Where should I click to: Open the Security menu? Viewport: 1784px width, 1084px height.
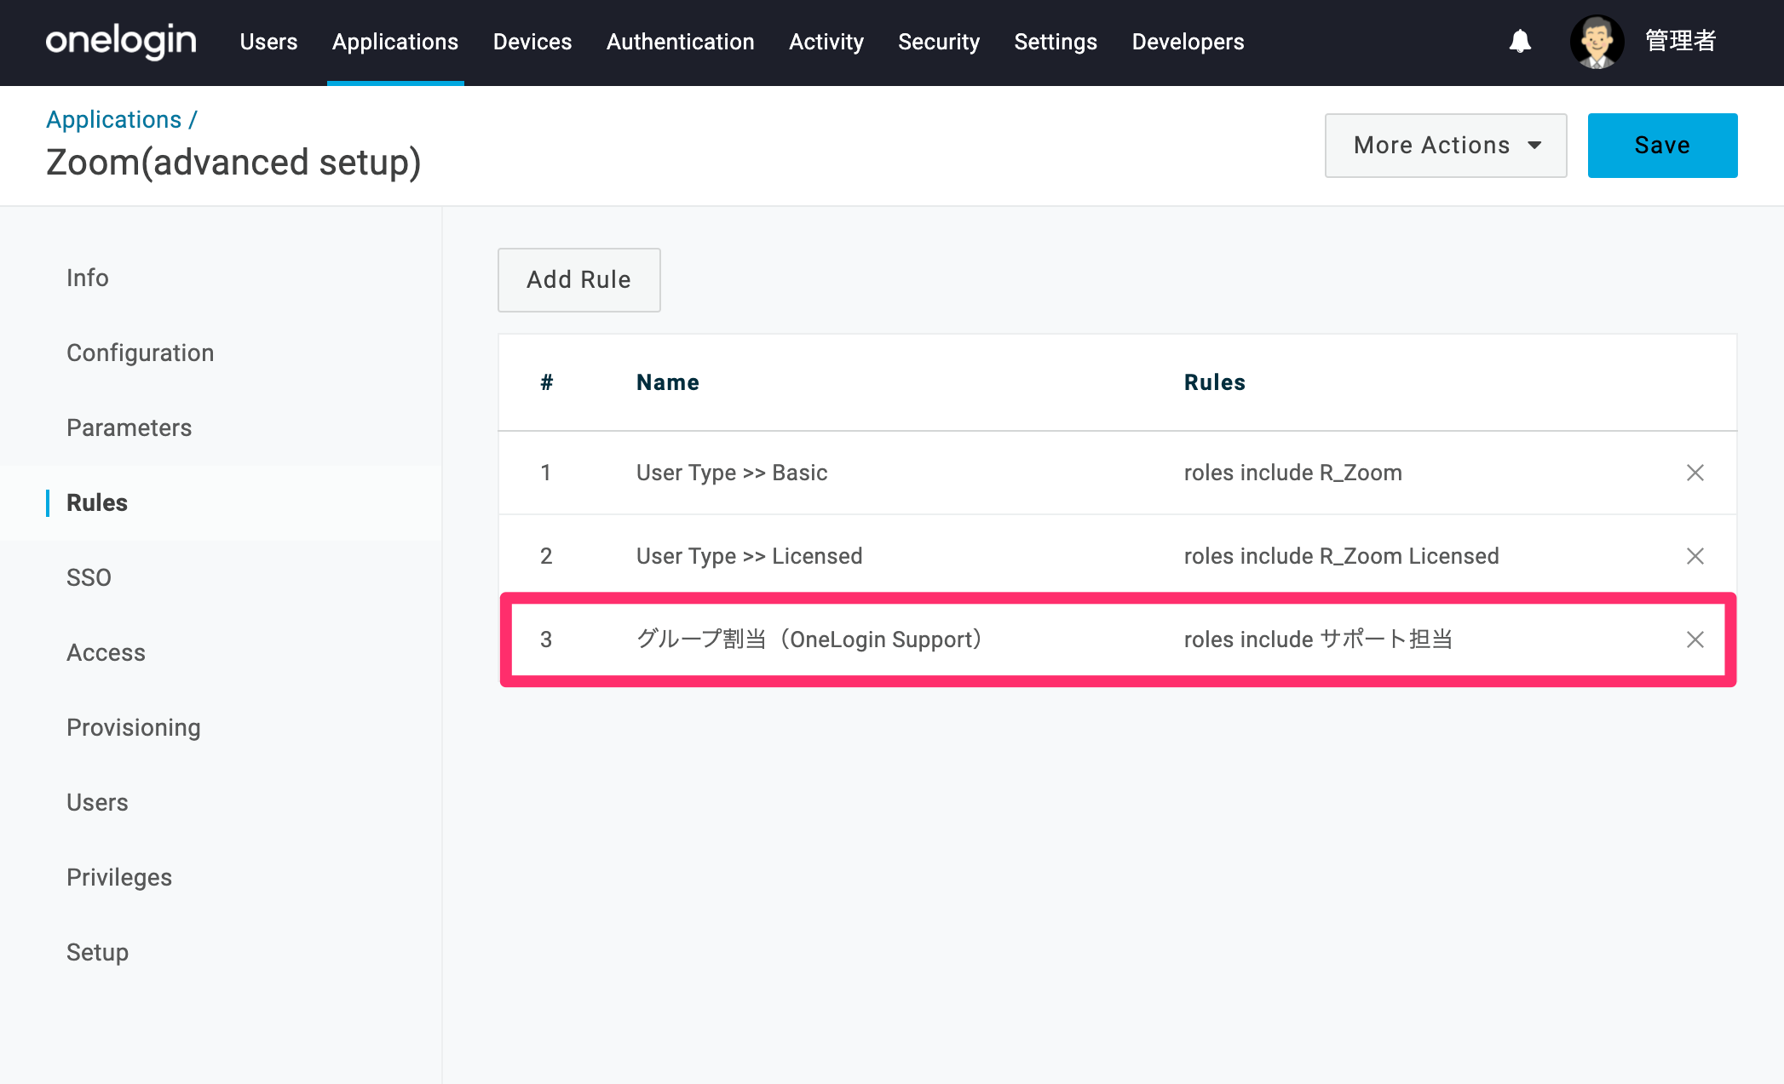coord(939,42)
